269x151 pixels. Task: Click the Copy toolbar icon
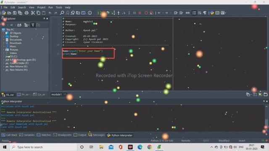(x=38, y=13)
